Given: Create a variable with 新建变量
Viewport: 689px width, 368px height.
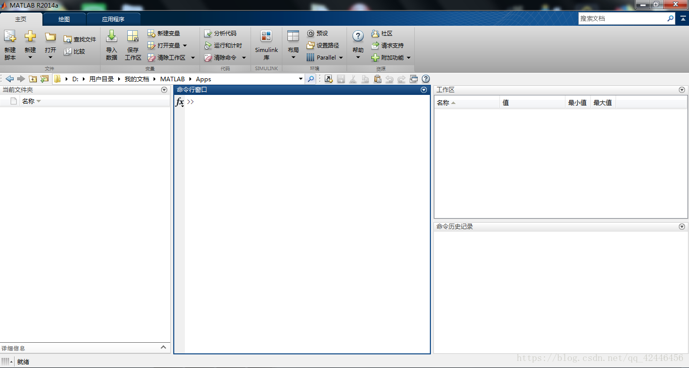Looking at the screenshot, I should tap(164, 33).
